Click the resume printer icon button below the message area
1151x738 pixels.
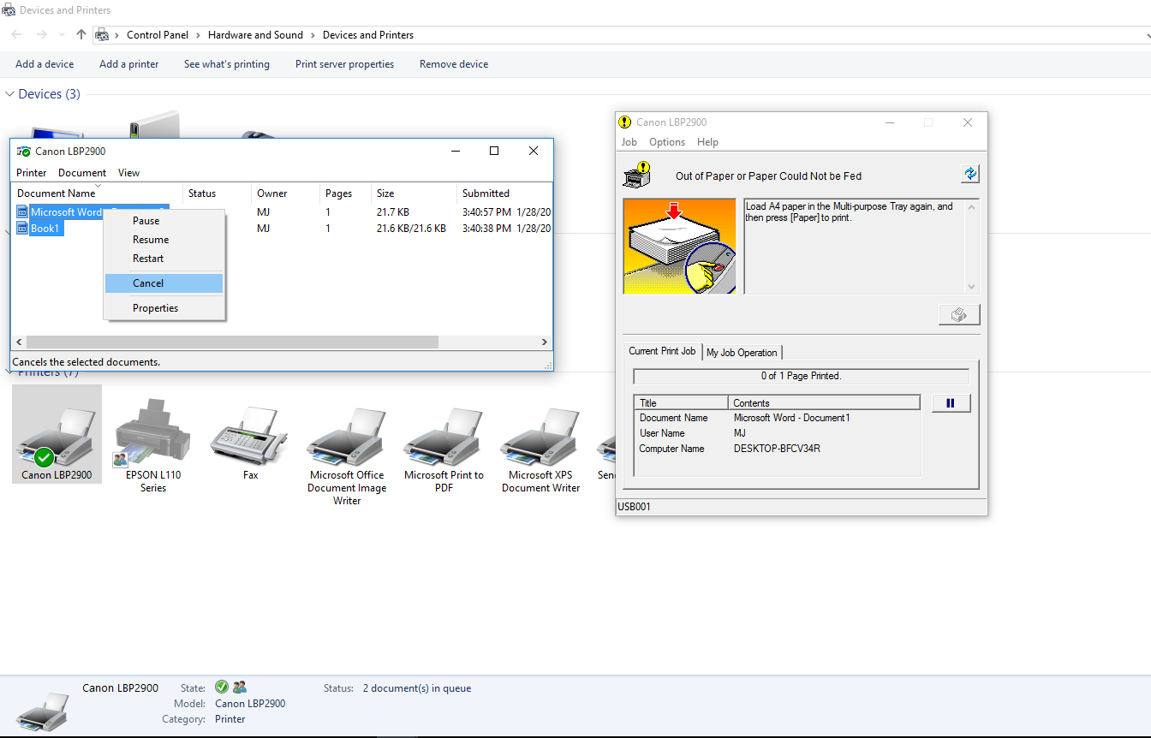pyautogui.click(x=959, y=314)
